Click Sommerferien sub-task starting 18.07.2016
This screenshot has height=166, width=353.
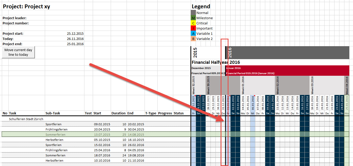(55, 155)
